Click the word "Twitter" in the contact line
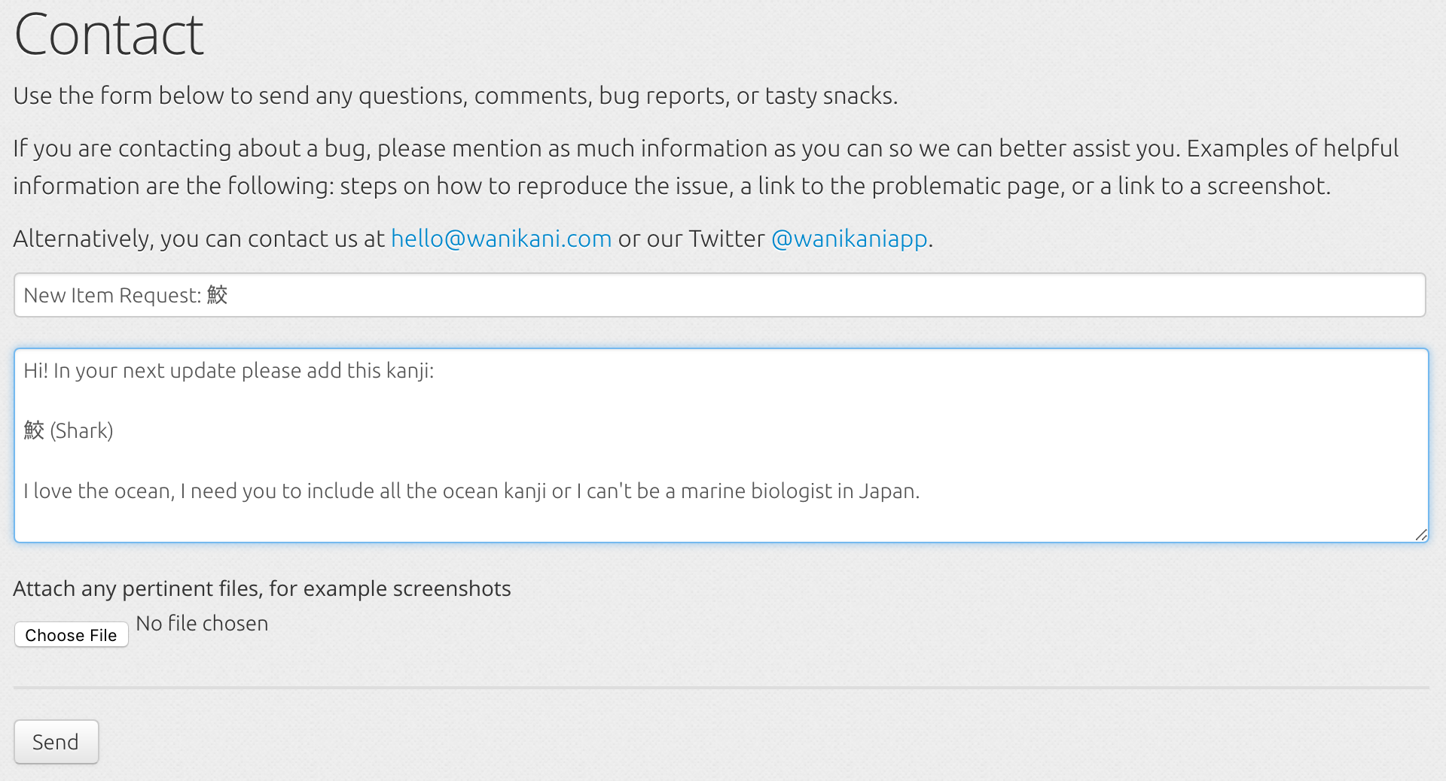 pos(727,239)
